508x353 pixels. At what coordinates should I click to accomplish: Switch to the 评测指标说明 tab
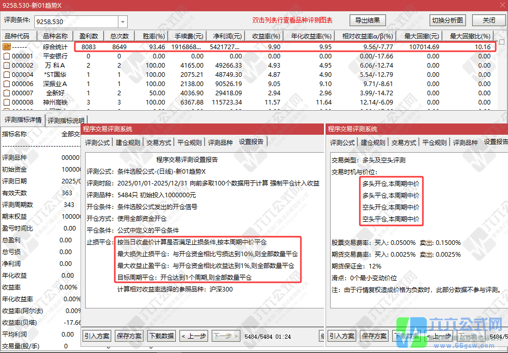point(66,120)
